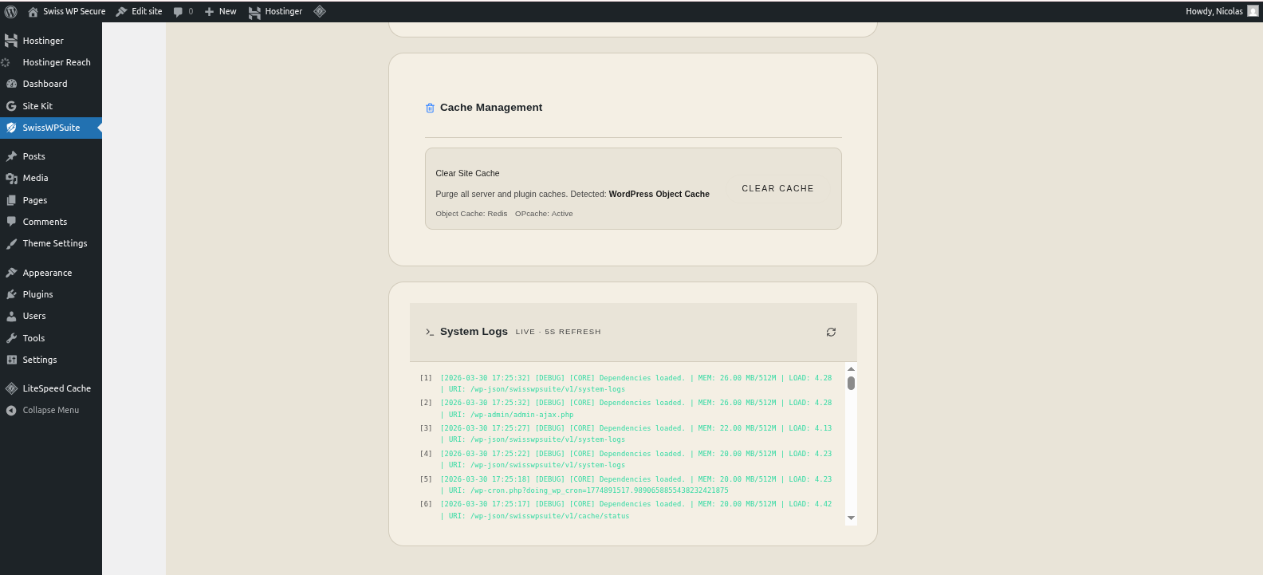The width and height of the screenshot is (1263, 575).
Task: Click Edit site in the admin bar
Action: (x=140, y=11)
